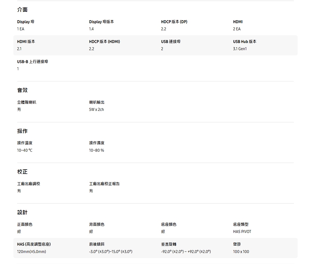Click the HDCP 版本 (DP) label
The image size is (311, 264).
pos(174,22)
